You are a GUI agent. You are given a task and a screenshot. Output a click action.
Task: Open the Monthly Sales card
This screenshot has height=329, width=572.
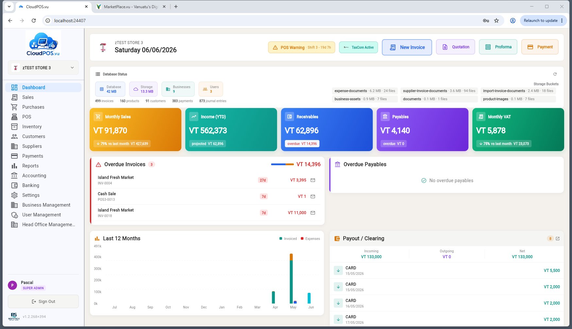click(135, 130)
